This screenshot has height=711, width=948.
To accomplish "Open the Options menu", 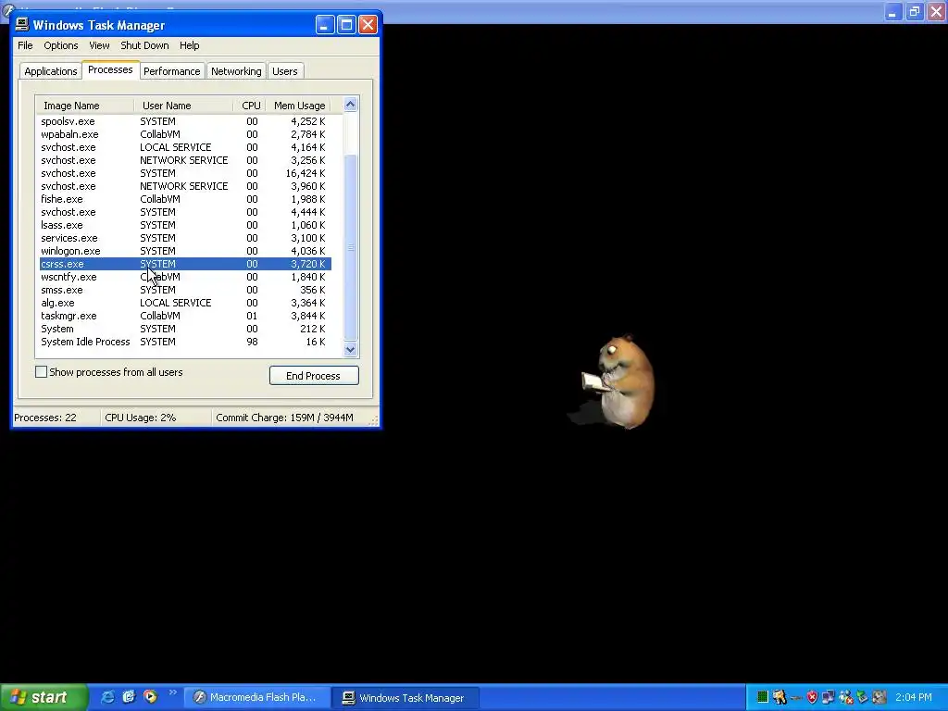I will click(x=60, y=45).
